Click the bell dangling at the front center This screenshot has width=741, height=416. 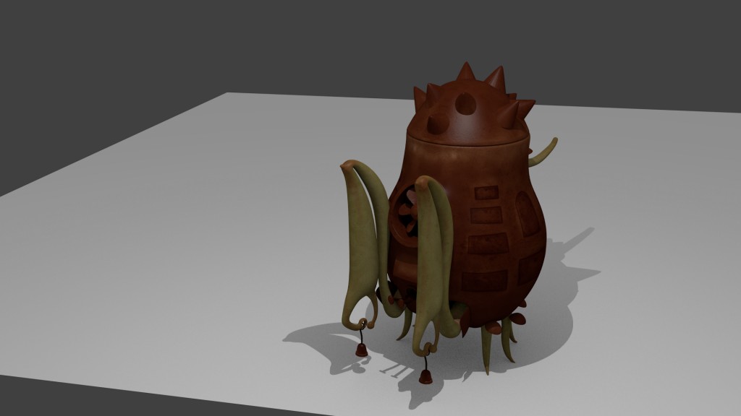click(425, 378)
